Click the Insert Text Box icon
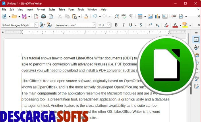Viewport: 201px width, 122px height. click(x=165, y=16)
